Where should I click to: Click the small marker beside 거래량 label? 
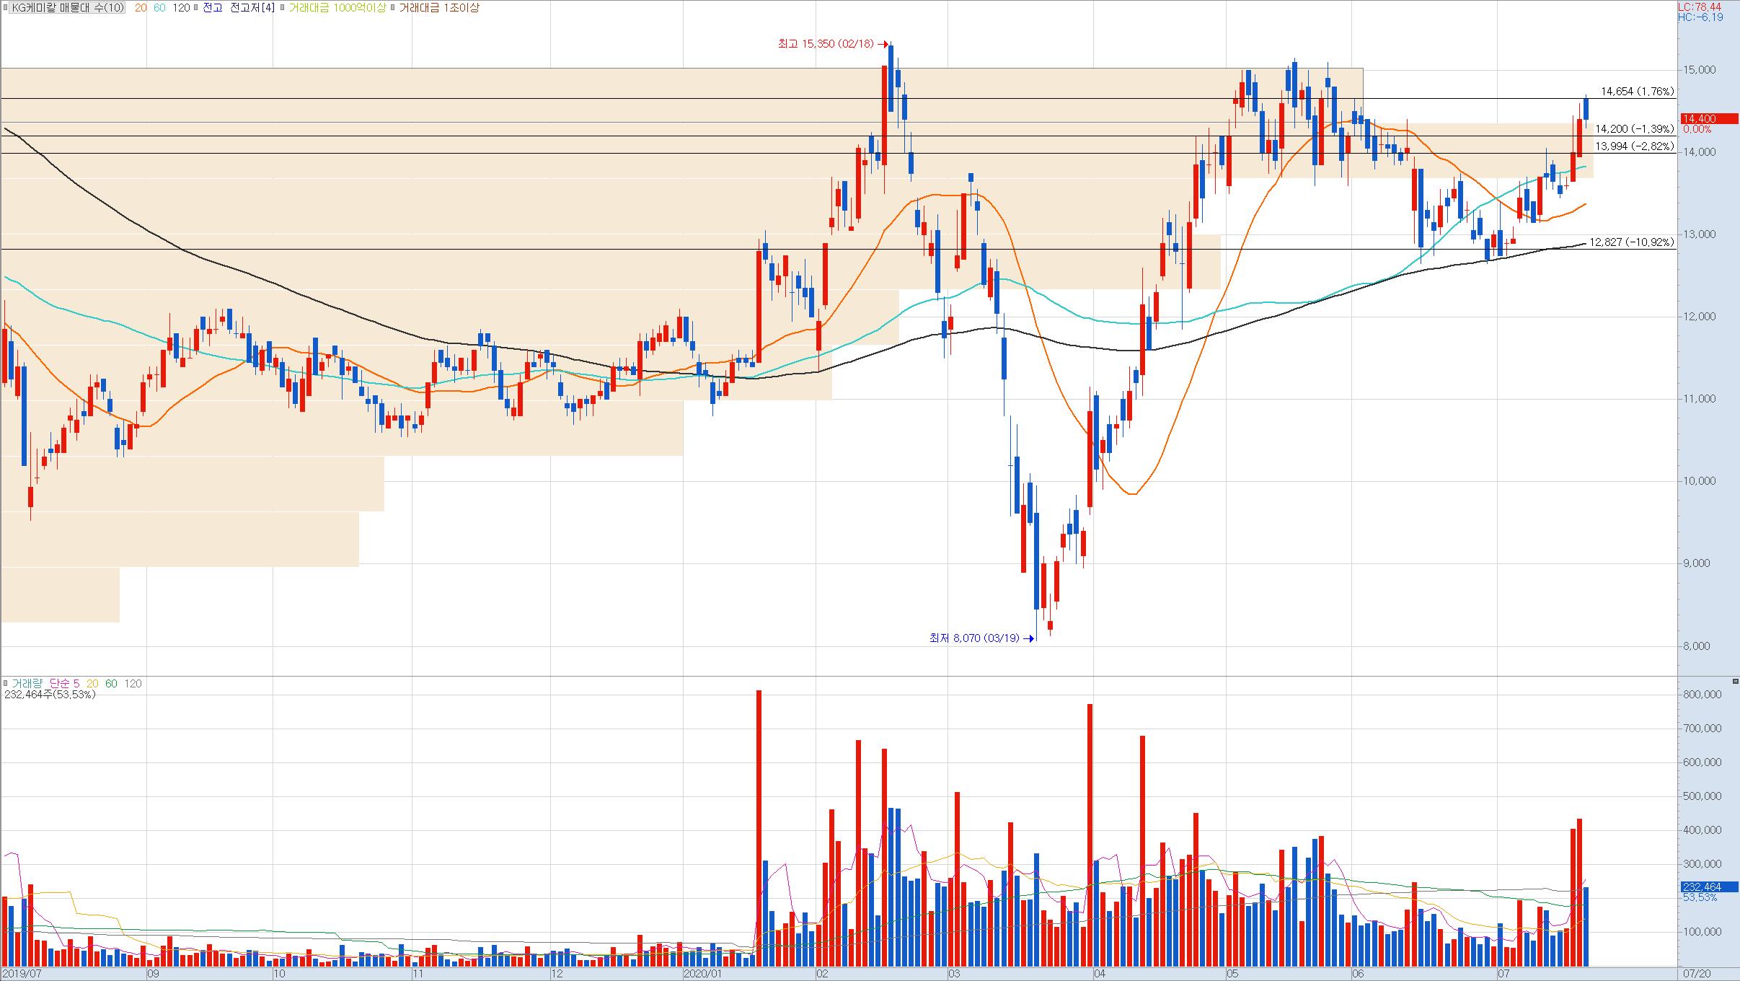click(6, 683)
